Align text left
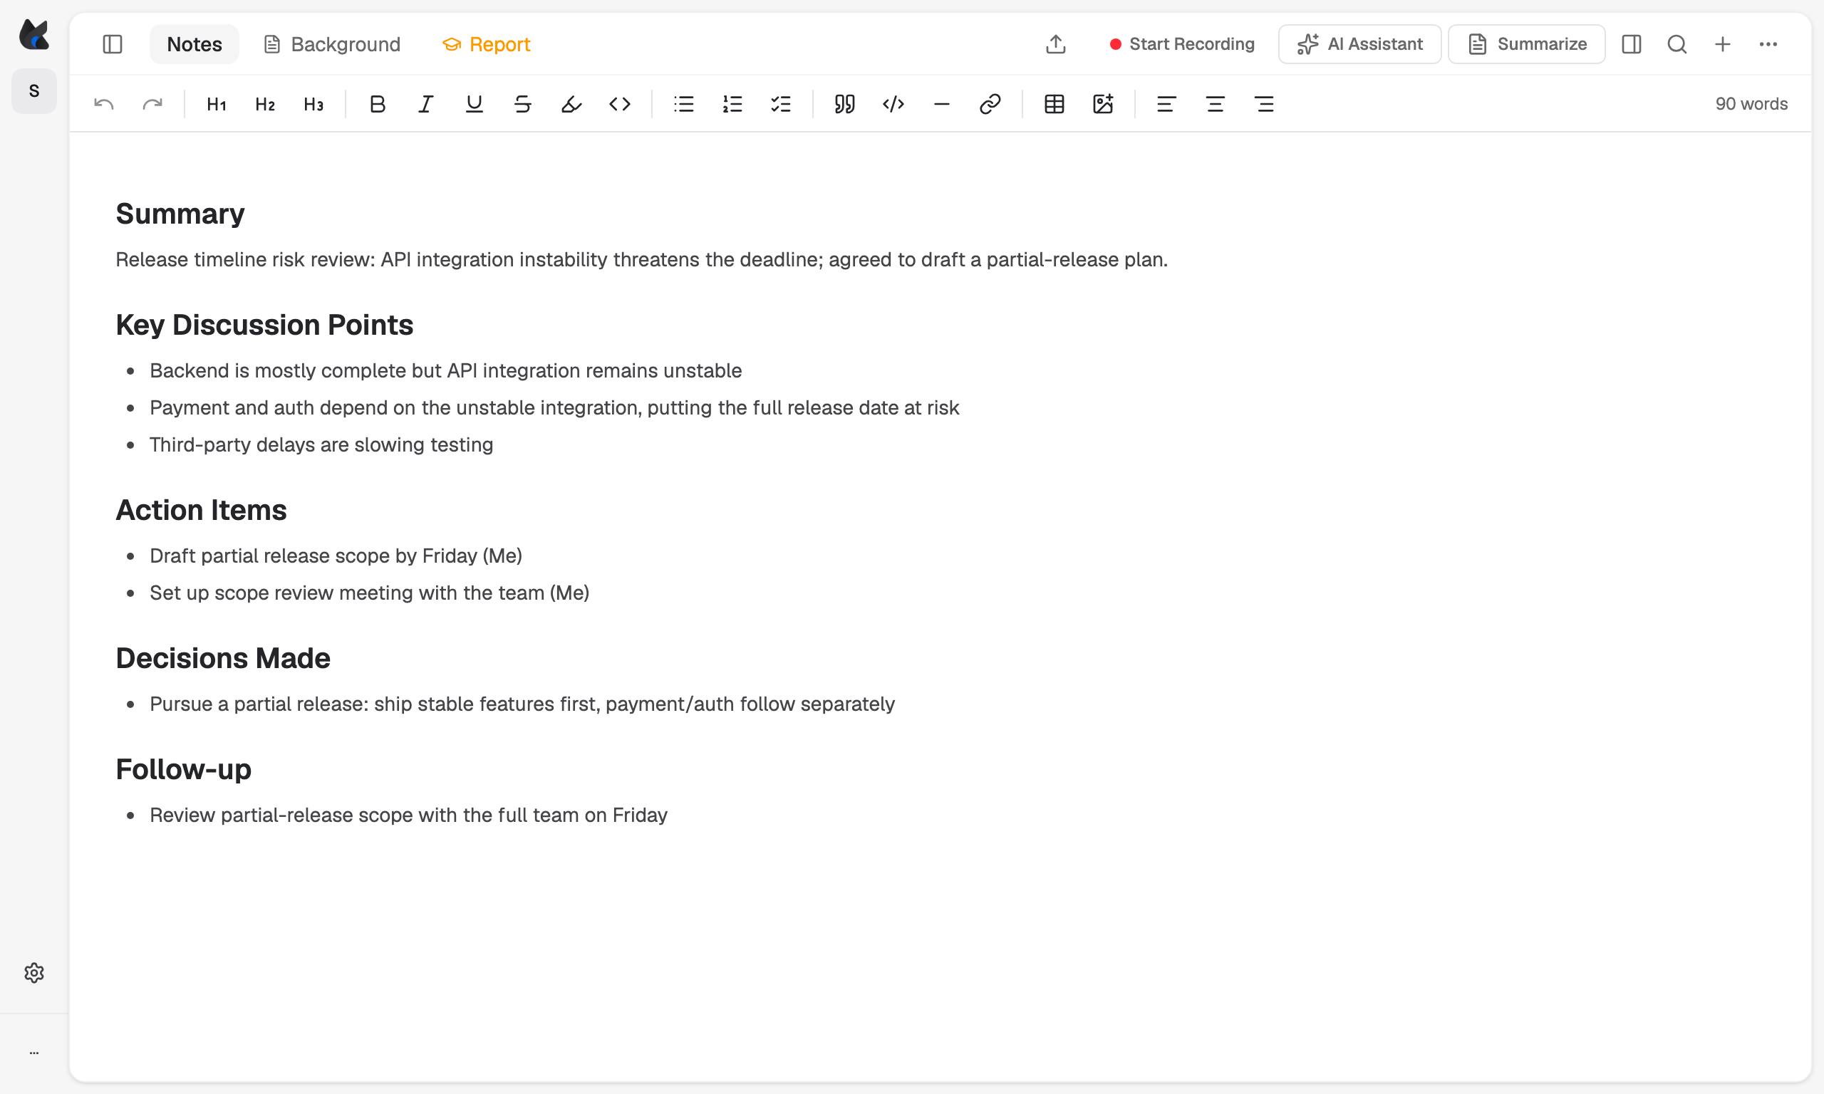1824x1094 pixels. click(x=1166, y=104)
